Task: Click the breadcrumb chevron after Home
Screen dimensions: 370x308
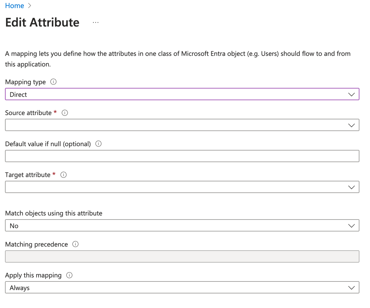Action: pos(29,6)
